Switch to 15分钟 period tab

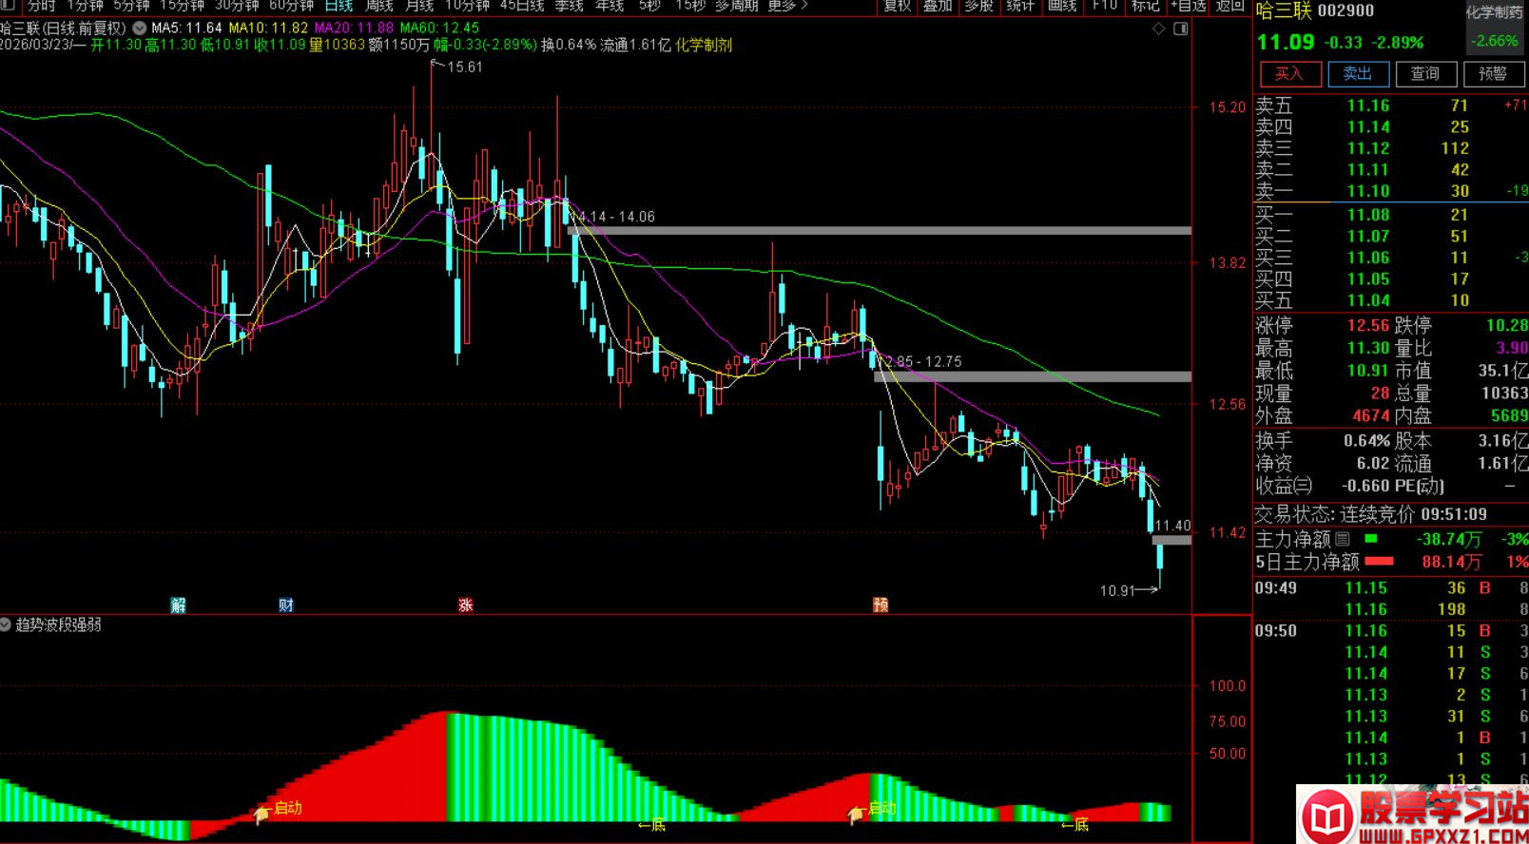click(x=182, y=6)
